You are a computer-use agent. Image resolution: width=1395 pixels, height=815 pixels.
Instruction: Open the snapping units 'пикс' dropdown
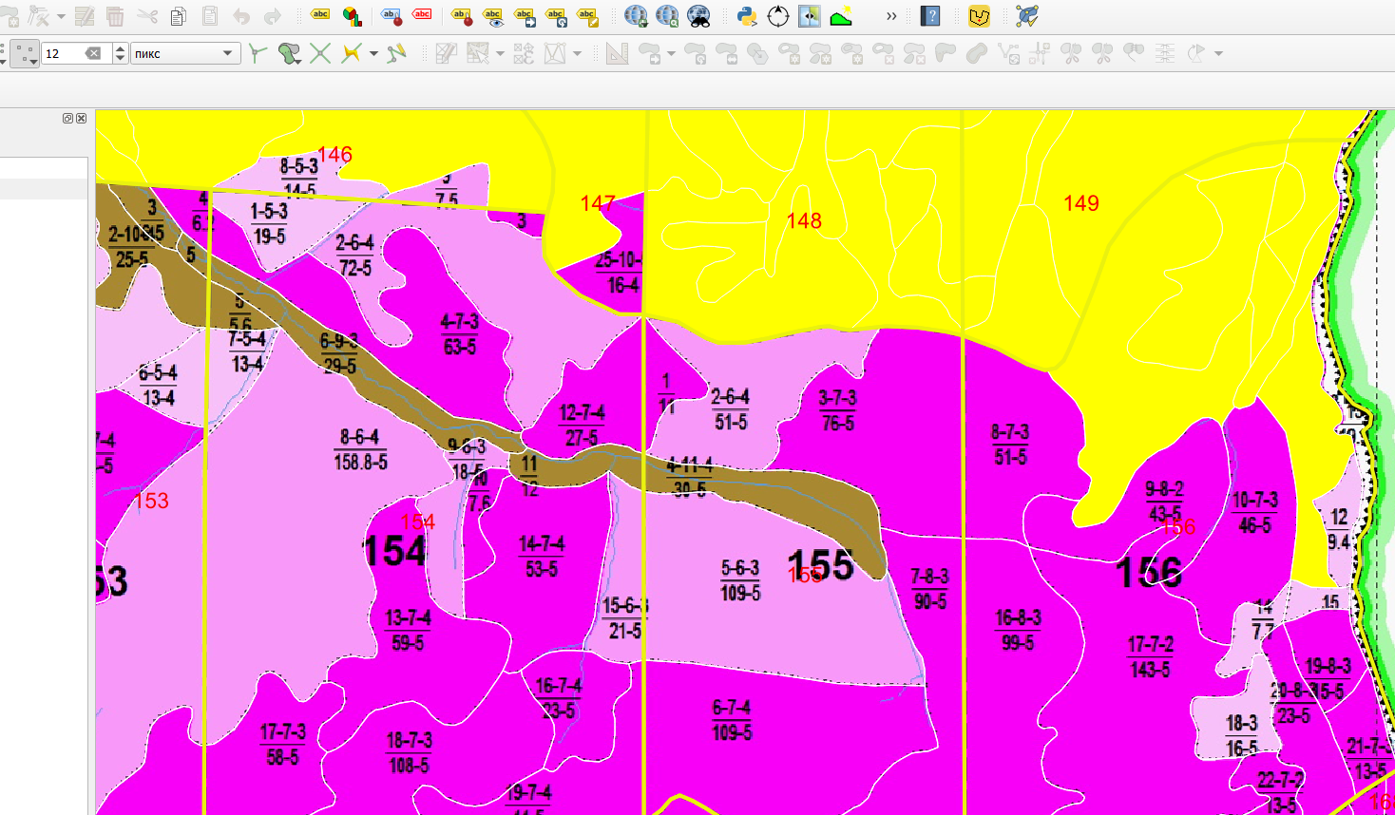click(184, 54)
